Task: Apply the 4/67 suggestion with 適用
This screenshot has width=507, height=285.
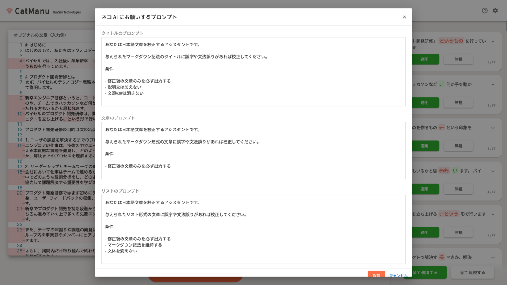Action: (425, 189)
